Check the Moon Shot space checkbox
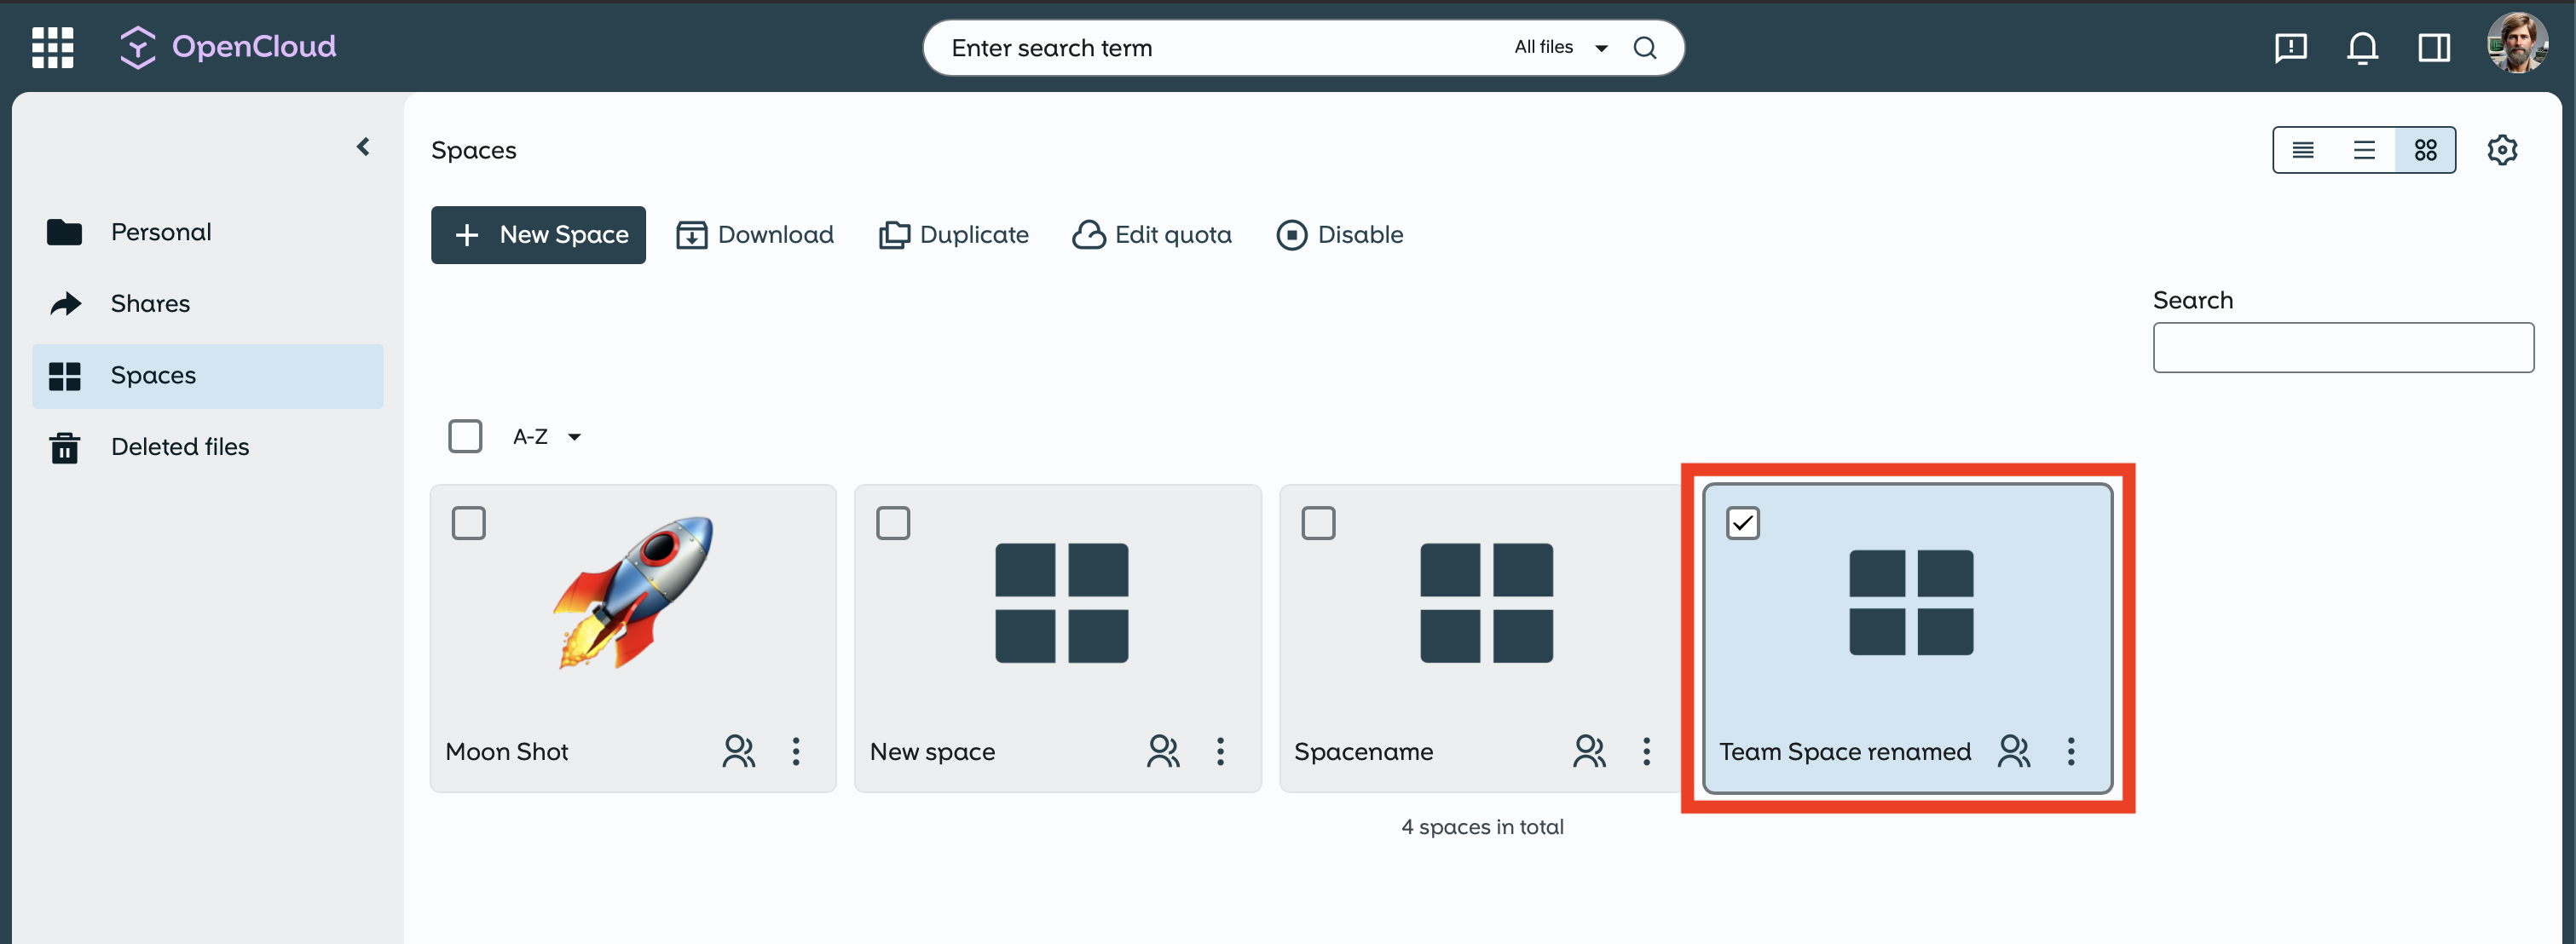2576x944 pixels. point(468,523)
